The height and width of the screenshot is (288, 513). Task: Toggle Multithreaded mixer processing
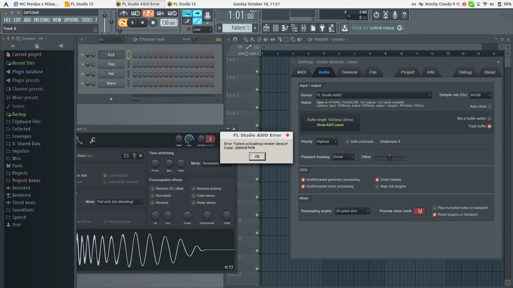tap(303, 186)
